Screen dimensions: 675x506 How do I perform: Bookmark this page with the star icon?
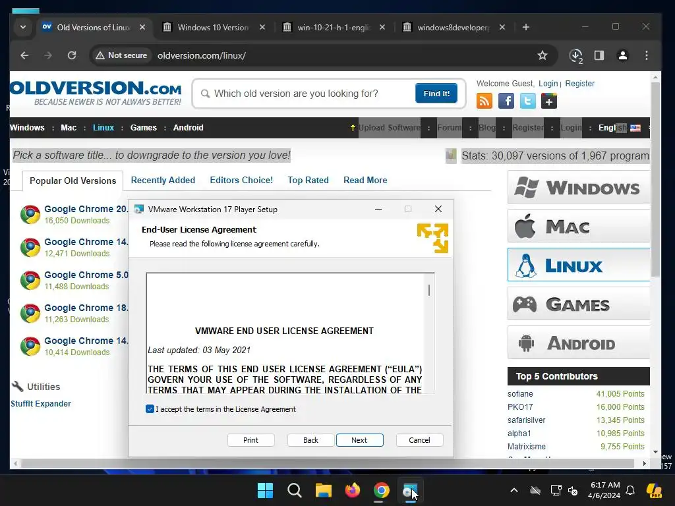543,55
